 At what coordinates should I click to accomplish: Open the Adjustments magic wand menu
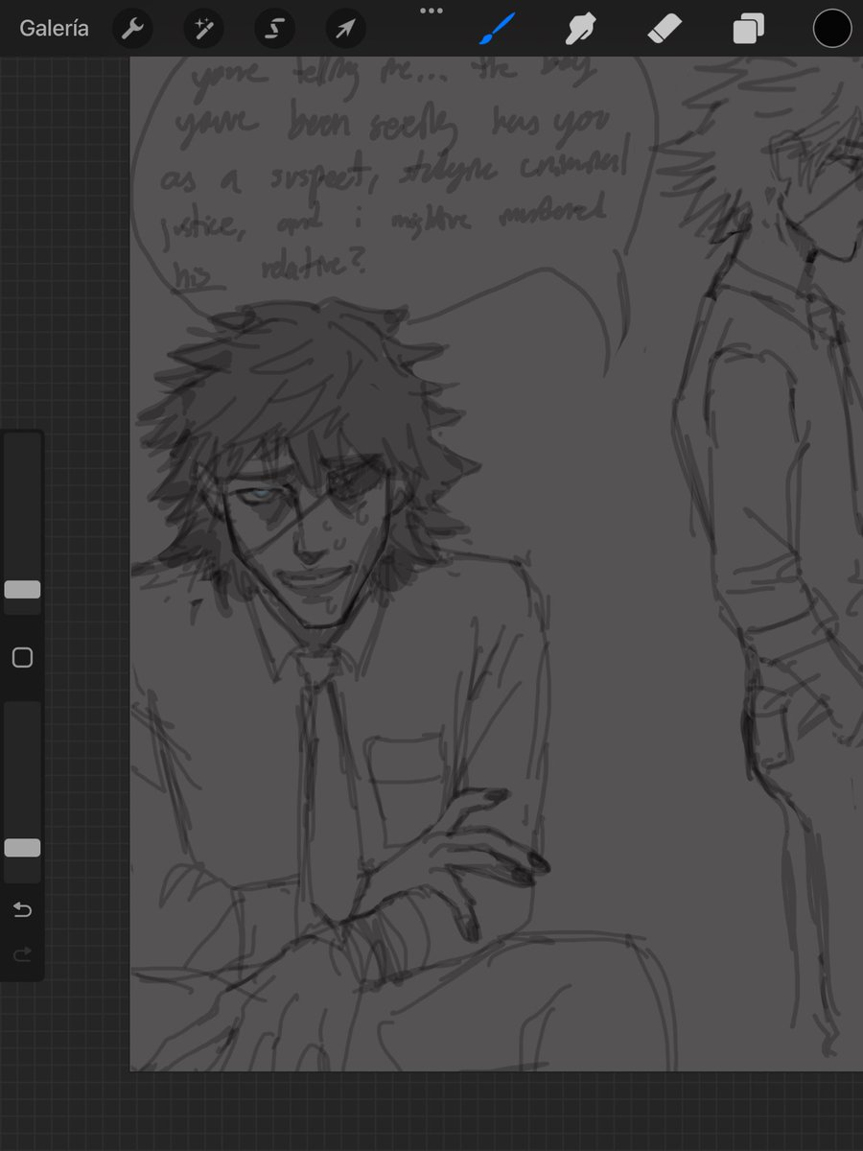click(203, 29)
